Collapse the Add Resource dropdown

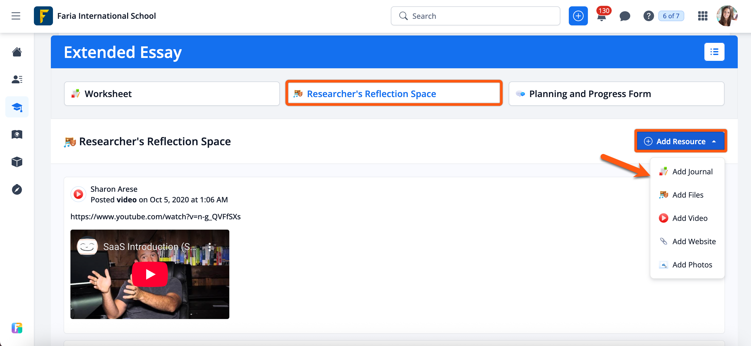[681, 141]
